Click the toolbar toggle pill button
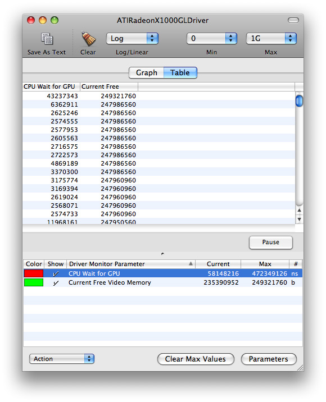This screenshot has width=326, height=402. [x=293, y=20]
